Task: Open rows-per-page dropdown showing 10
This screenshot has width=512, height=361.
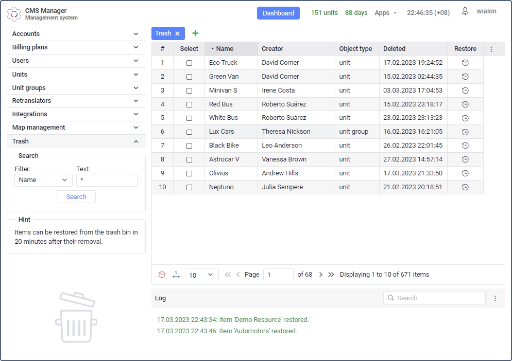Action: click(201, 275)
